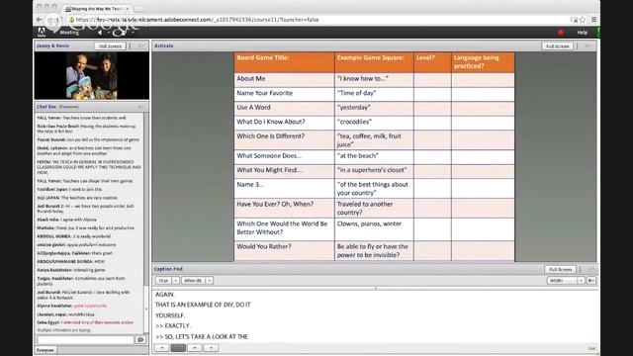
Task: Click the dark highlighted button below captions
Action: (178, 347)
